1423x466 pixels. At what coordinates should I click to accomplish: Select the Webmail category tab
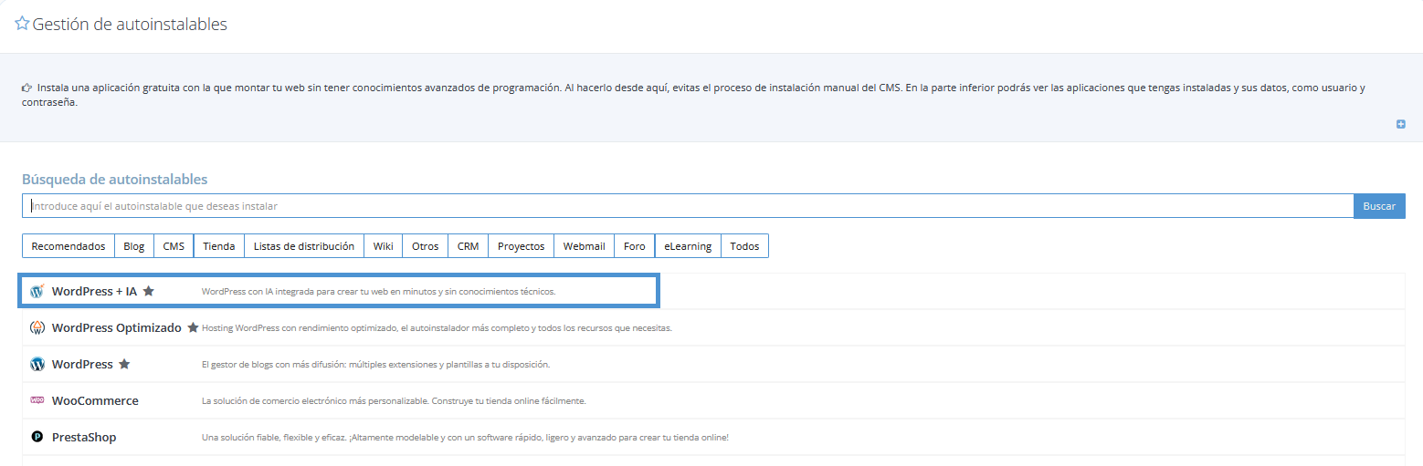[585, 246]
